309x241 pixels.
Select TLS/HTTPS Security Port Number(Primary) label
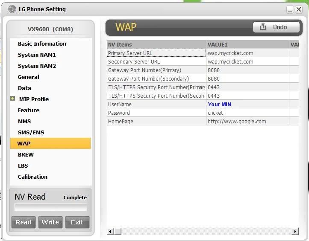pyautogui.click(x=156, y=87)
